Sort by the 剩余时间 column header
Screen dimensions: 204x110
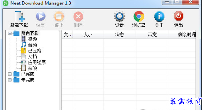click(x=182, y=35)
